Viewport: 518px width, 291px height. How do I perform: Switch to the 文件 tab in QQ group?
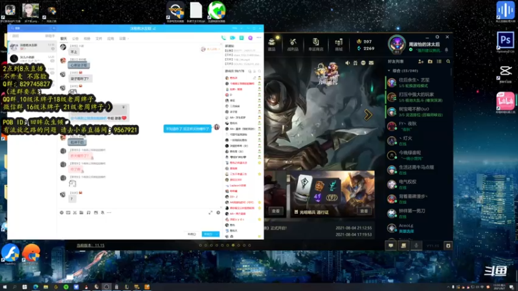click(99, 39)
